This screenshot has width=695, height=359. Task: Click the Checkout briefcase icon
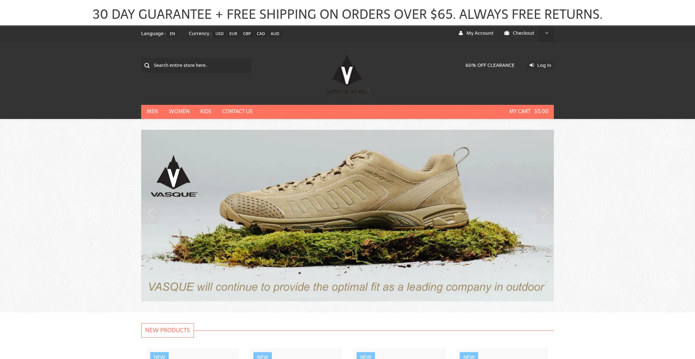[x=507, y=33]
